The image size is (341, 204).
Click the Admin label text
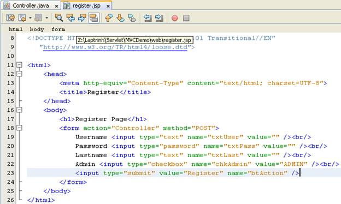pos(85,164)
